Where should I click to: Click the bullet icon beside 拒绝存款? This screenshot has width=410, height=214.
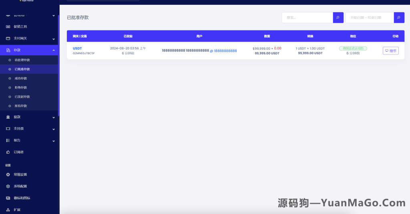click(x=10, y=88)
